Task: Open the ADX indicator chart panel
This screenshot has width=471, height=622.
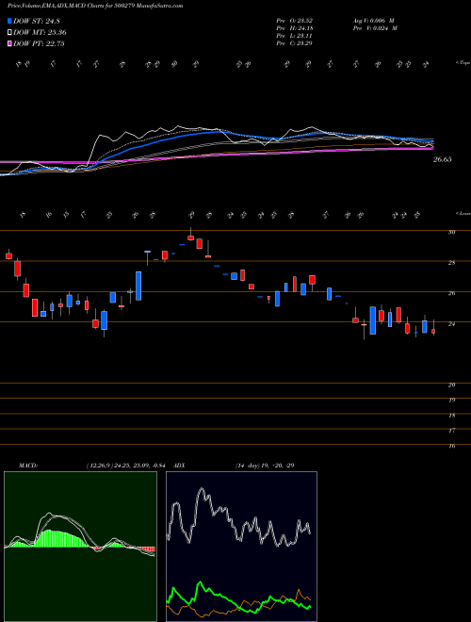Action: tap(241, 547)
